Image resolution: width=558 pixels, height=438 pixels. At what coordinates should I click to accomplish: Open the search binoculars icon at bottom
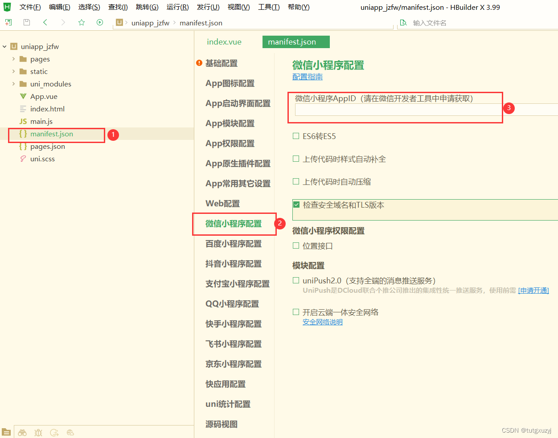click(22, 432)
